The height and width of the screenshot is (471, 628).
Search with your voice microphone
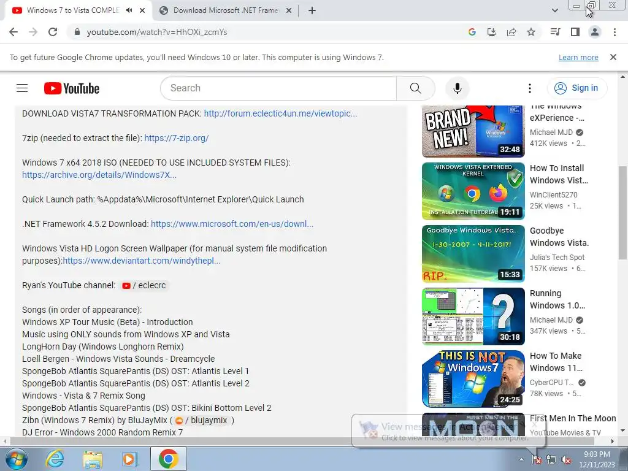(458, 88)
